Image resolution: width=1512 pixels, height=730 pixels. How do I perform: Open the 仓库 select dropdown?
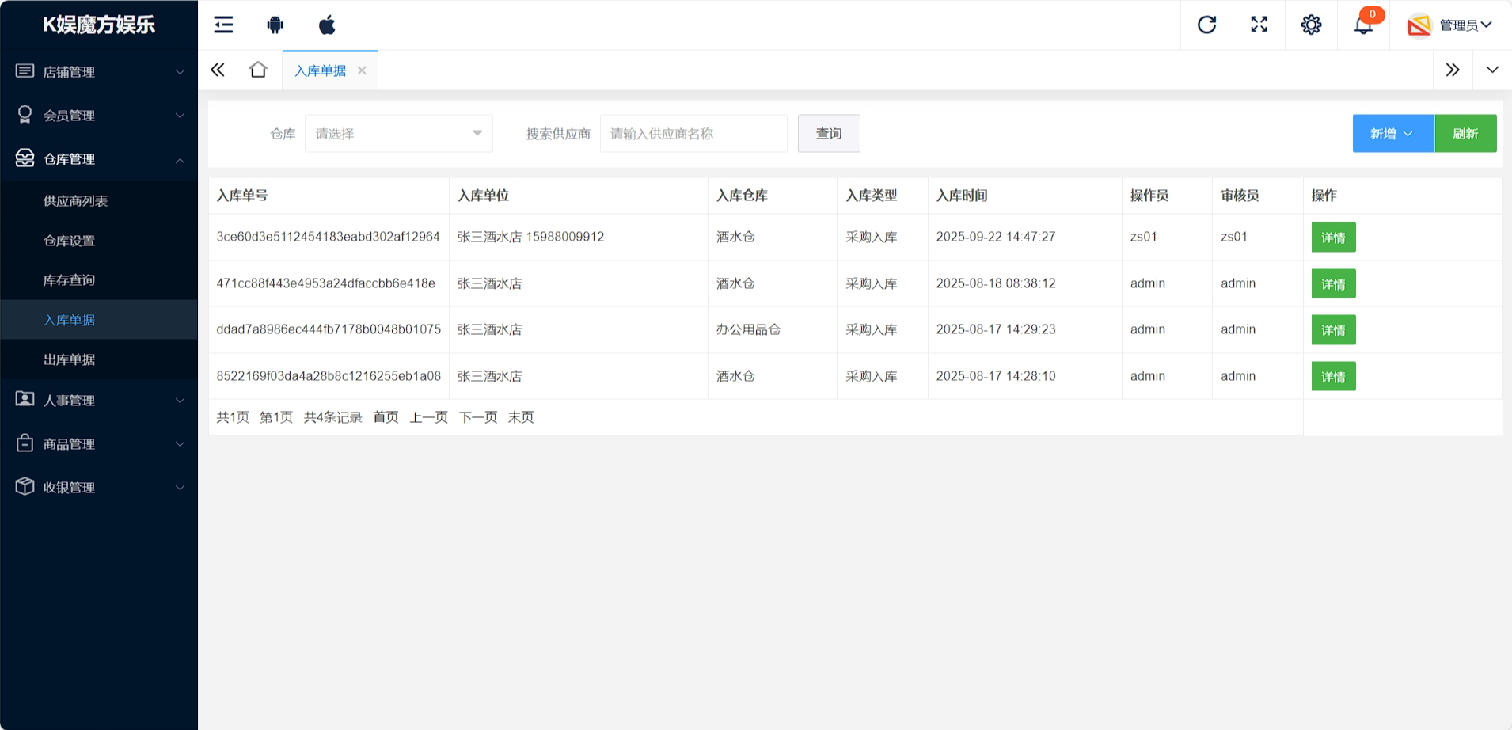(x=398, y=134)
